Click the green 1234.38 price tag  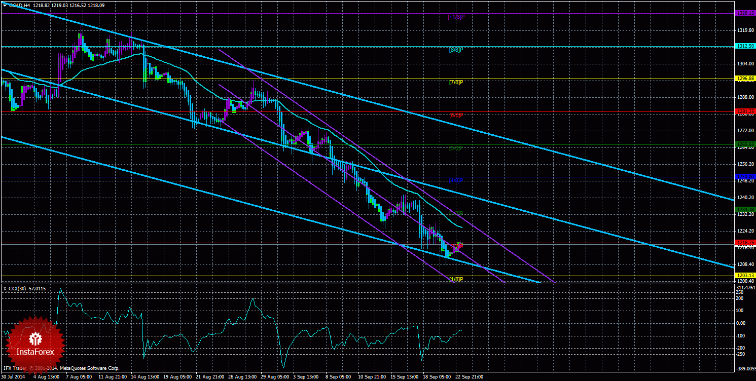click(745, 210)
